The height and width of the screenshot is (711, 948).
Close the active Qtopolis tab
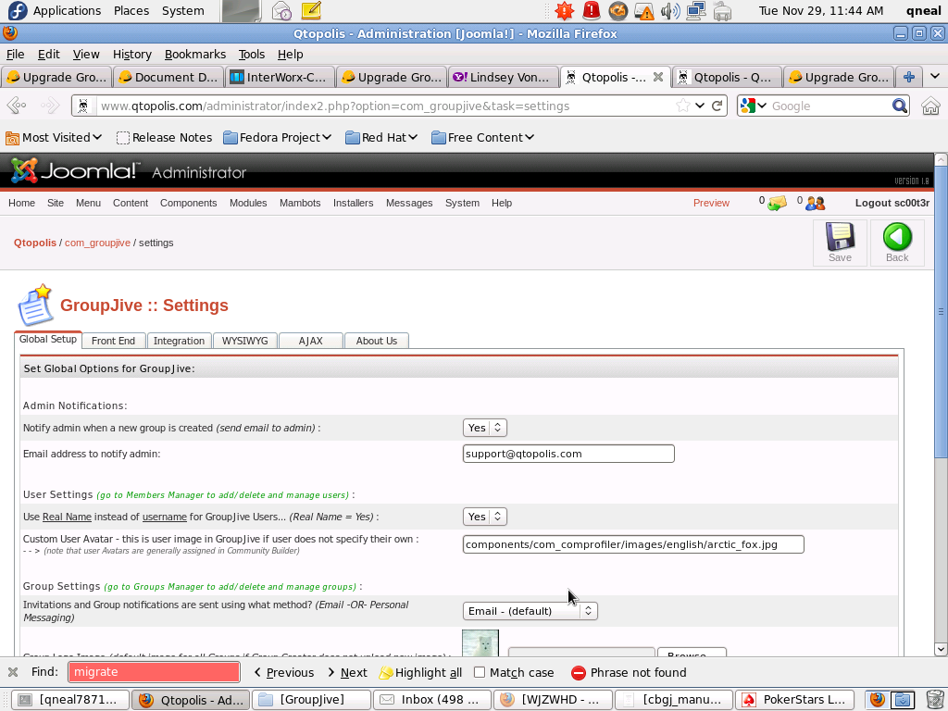point(658,77)
